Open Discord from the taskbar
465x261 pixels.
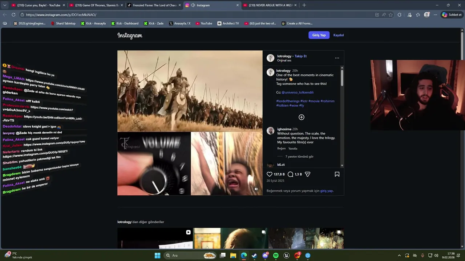pos(265,256)
